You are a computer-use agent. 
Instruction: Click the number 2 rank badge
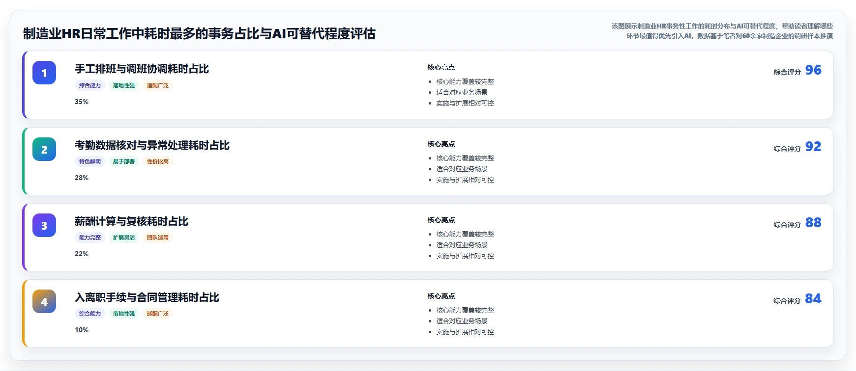pos(44,149)
